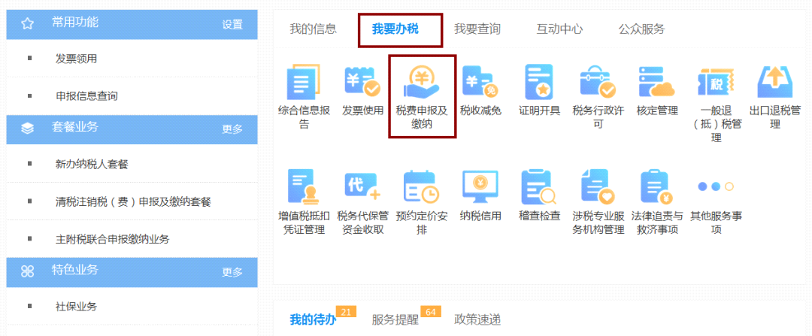Select the 我要办税 tab
This screenshot has width=812, height=336.
point(395,29)
